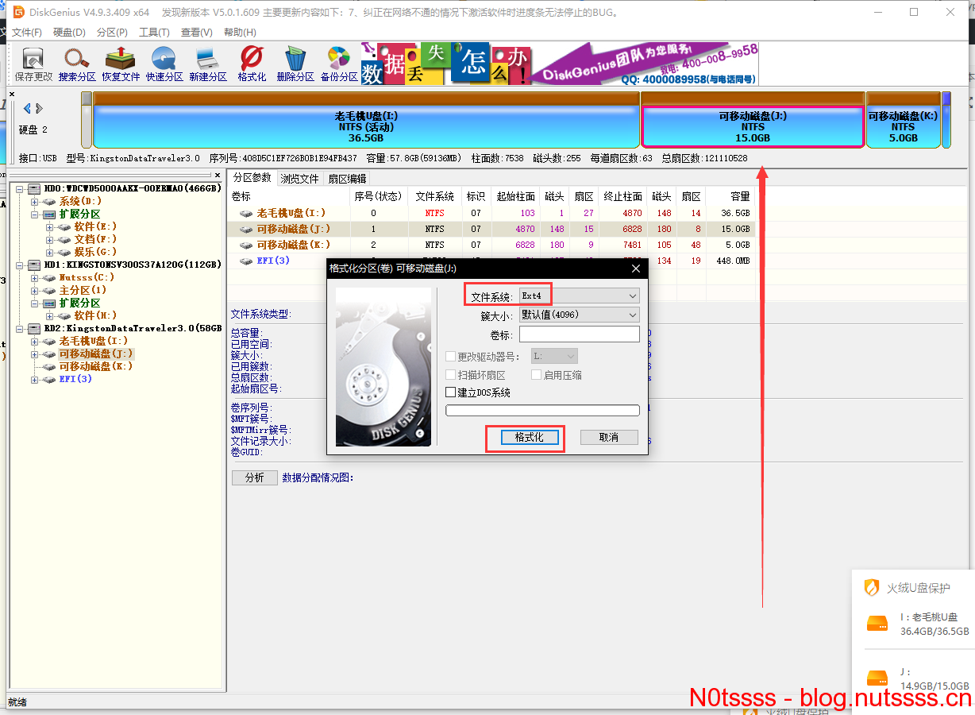Expand the 系统(D:) tree node
Viewport: 975px width, 715px height.
pyautogui.click(x=35, y=201)
